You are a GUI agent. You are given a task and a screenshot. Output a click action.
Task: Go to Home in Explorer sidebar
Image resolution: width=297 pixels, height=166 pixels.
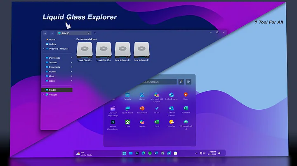pos(51,39)
